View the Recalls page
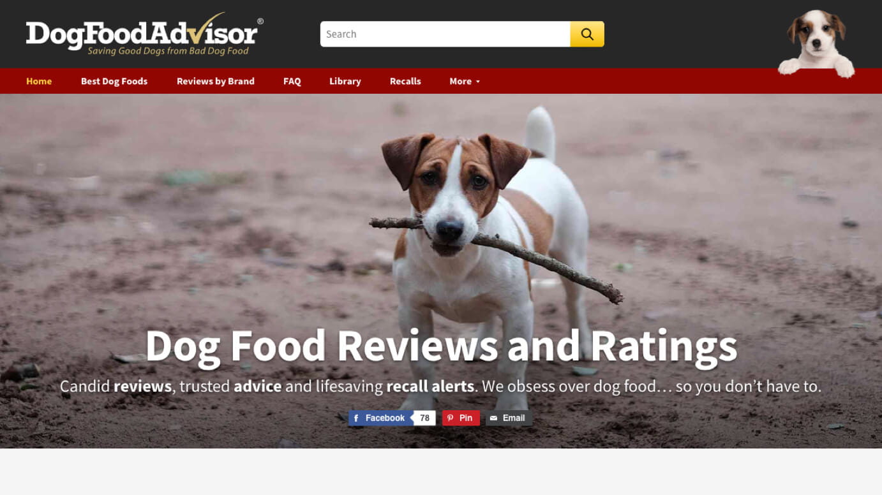The height and width of the screenshot is (495, 882). click(x=405, y=81)
